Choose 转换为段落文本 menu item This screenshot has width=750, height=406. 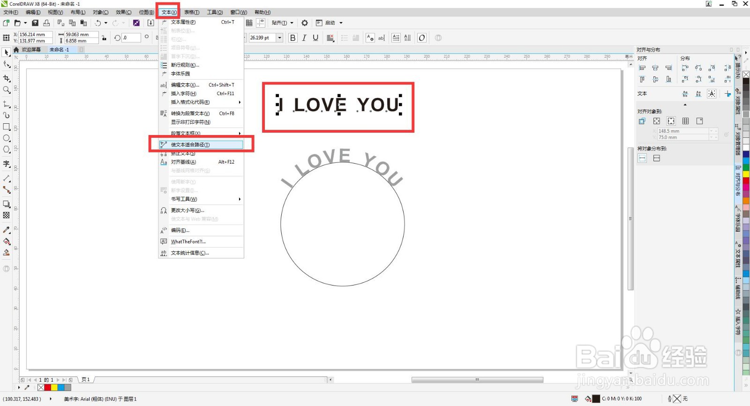(x=201, y=113)
